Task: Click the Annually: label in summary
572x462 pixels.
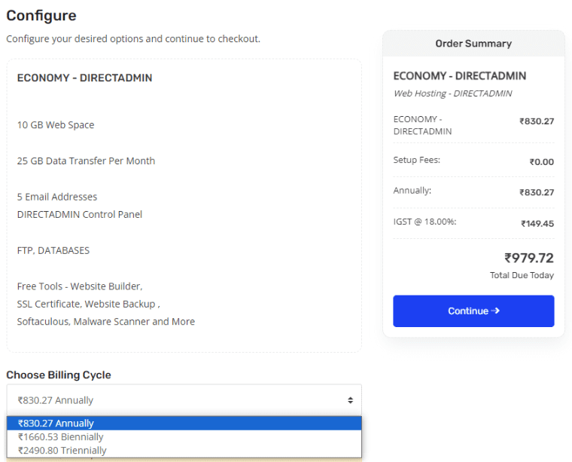Action: click(x=412, y=190)
